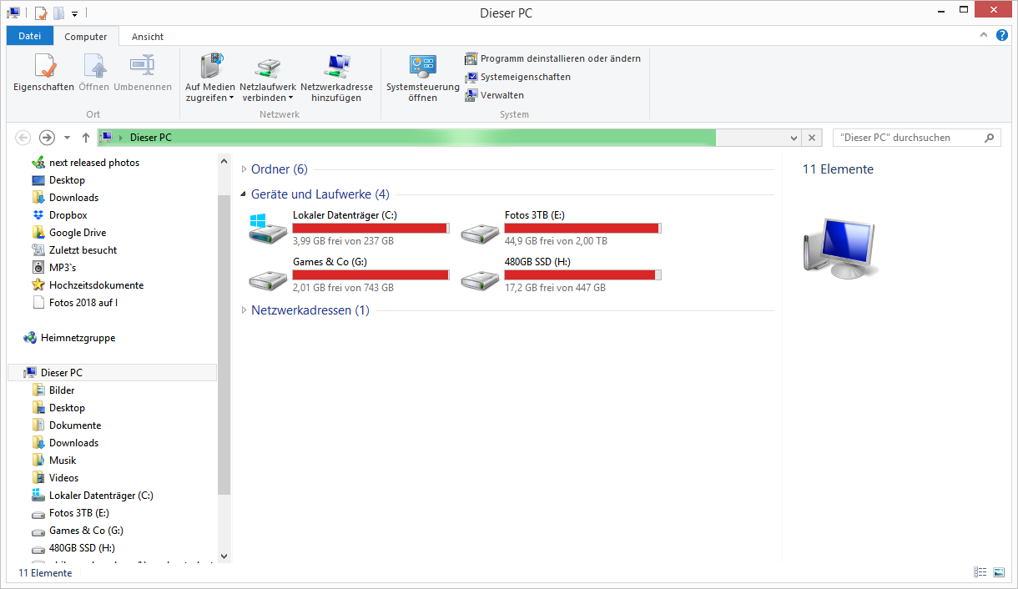Expand the Ordner (6) group

244,169
